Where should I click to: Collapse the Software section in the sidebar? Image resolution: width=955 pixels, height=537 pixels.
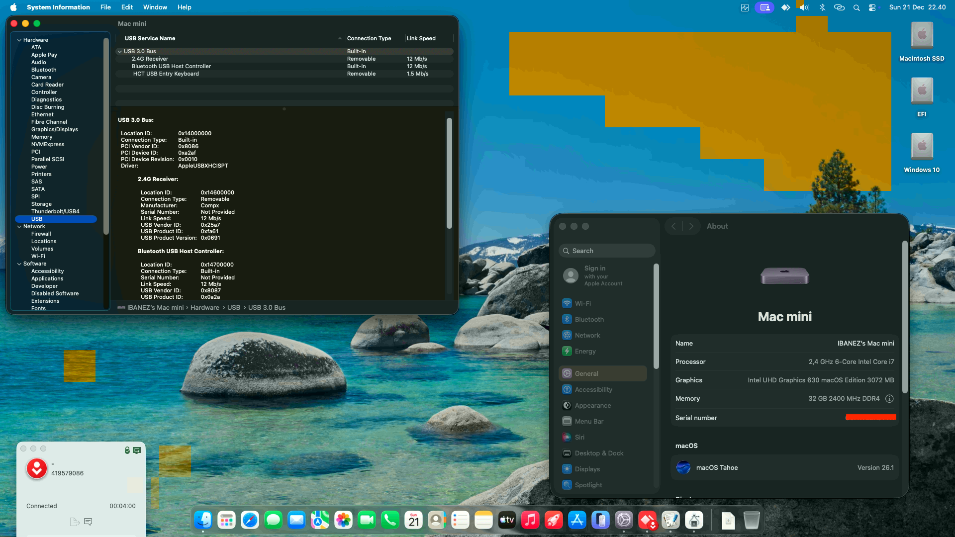[x=19, y=264]
